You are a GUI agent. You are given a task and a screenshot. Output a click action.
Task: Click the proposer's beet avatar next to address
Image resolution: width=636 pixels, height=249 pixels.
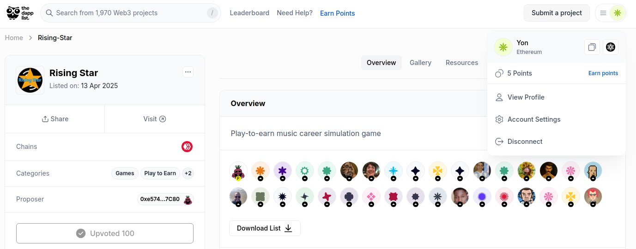(188, 199)
